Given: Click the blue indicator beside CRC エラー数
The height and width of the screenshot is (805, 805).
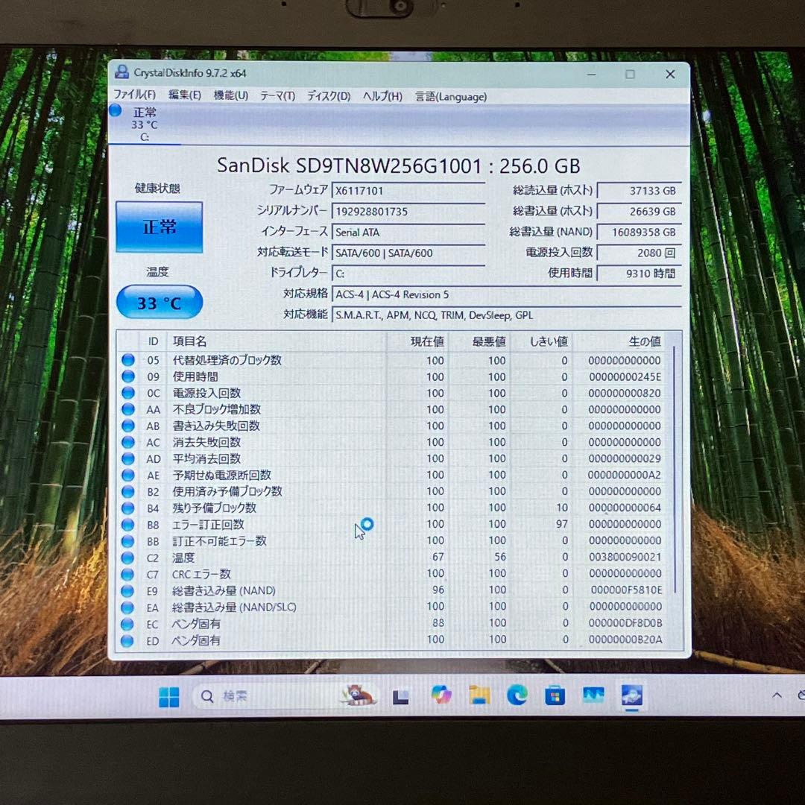Looking at the screenshot, I should [x=127, y=574].
